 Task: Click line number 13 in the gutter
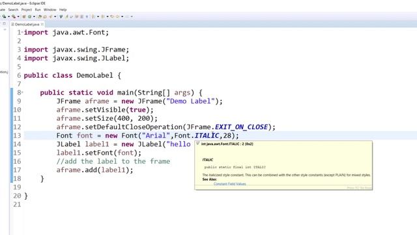click(17, 135)
